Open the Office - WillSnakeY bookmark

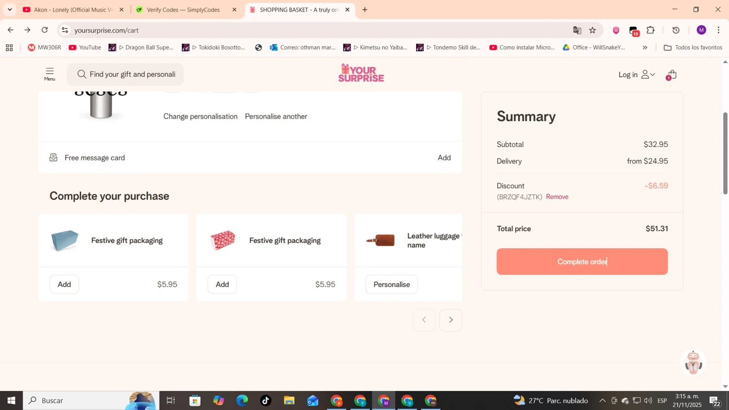click(x=594, y=48)
